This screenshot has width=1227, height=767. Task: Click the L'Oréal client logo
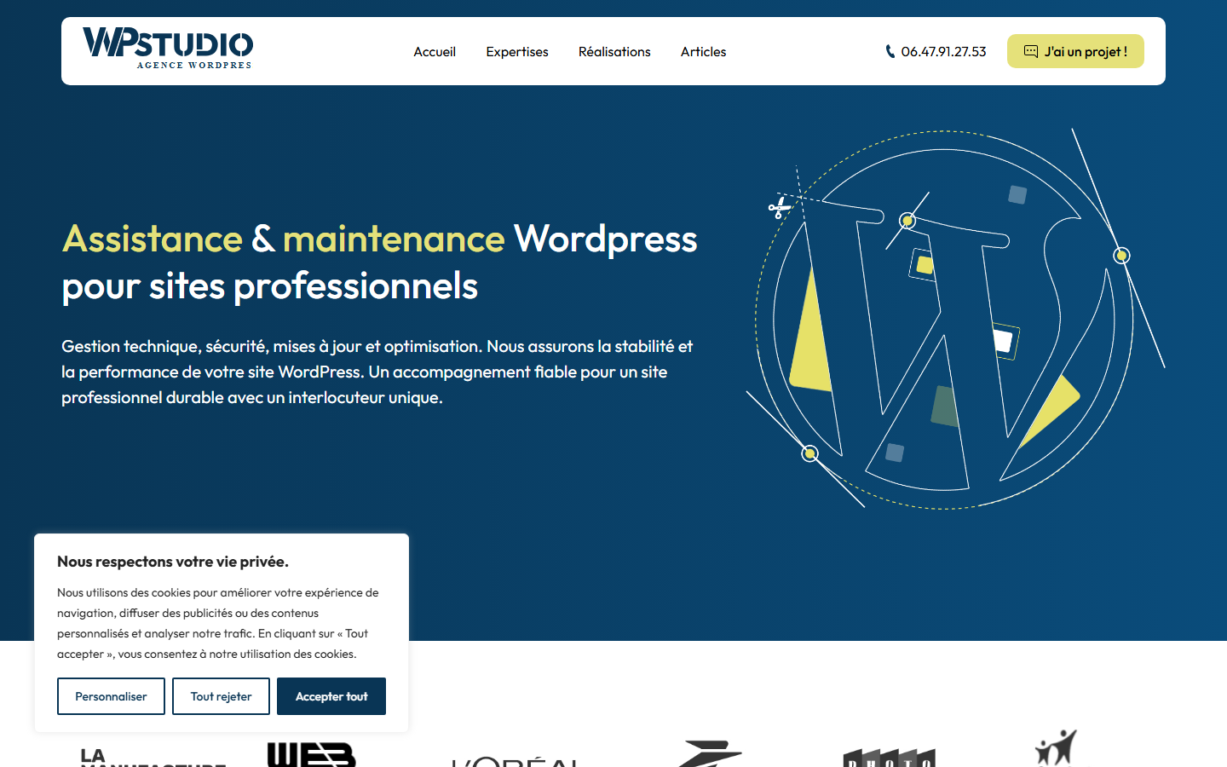click(x=516, y=760)
